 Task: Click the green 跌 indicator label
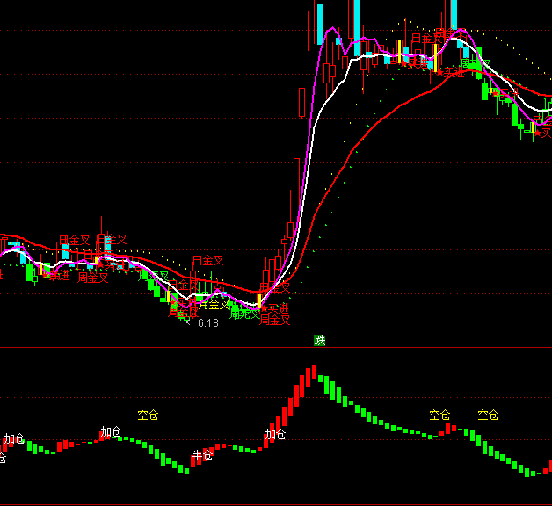tap(320, 340)
